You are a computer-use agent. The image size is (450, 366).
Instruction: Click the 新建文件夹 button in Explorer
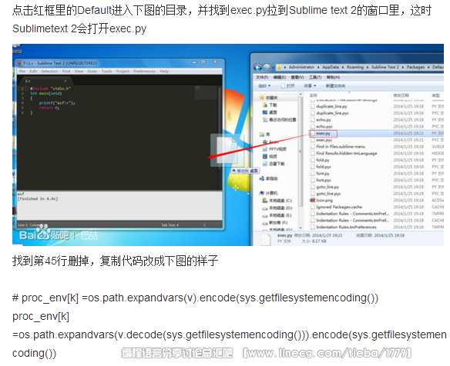click(335, 85)
